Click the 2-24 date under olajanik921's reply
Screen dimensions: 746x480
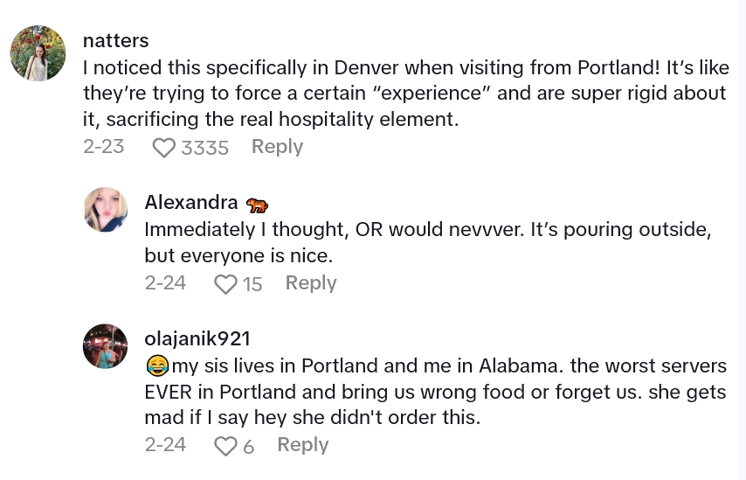click(165, 445)
